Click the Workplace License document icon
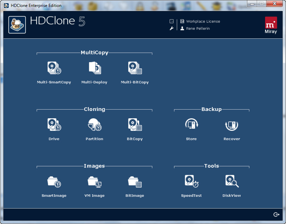The image size is (286, 224). tap(182, 21)
